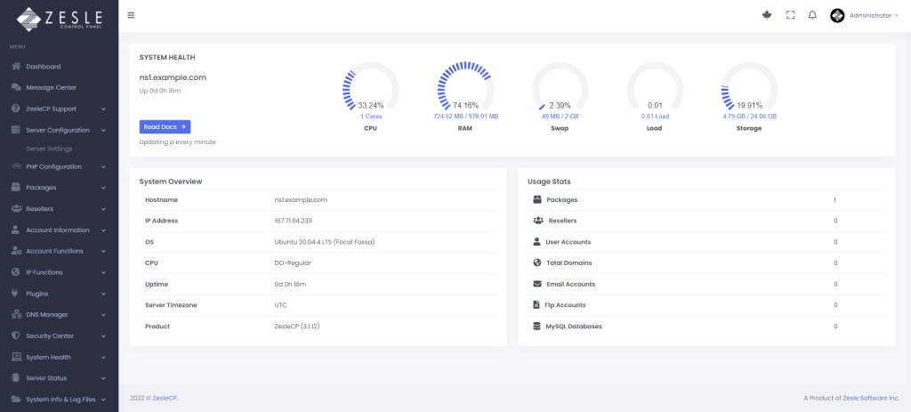Image resolution: width=911 pixels, height=412 pixels.
Task: Click the RAM usage gauge
Action: (x=465, y=91)
